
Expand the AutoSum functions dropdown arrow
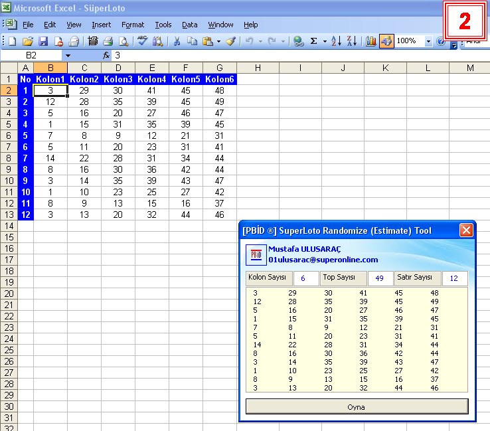click(x=325, y=41)
